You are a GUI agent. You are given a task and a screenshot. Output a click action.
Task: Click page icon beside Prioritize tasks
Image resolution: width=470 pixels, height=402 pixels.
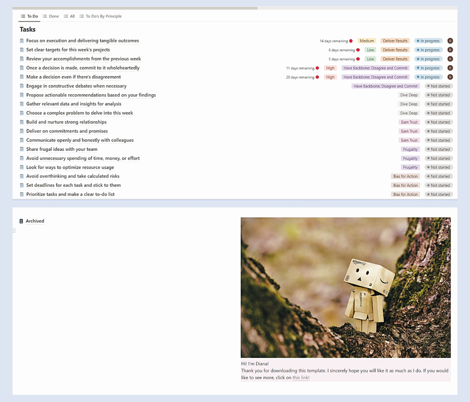(x=22, y=194)
